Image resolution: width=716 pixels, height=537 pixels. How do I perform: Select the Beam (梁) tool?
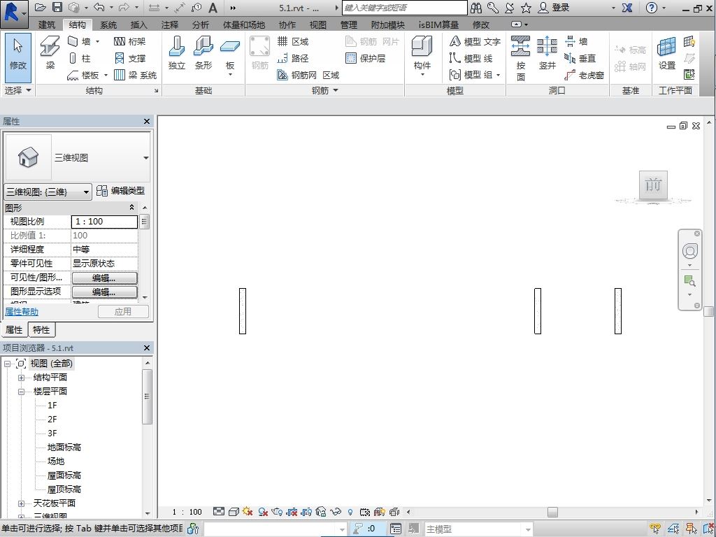coord(50,53)
